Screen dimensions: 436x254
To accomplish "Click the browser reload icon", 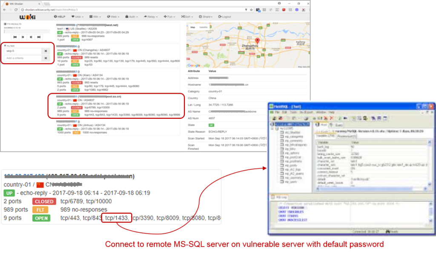I will (15, 9).
